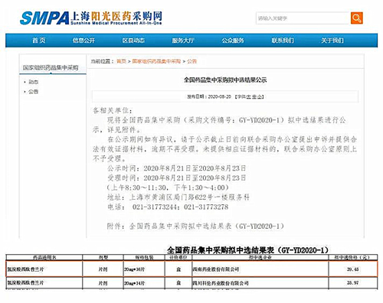
Task: Click the 公告 breadcrumb link
Action: click(x=191, y=61)
